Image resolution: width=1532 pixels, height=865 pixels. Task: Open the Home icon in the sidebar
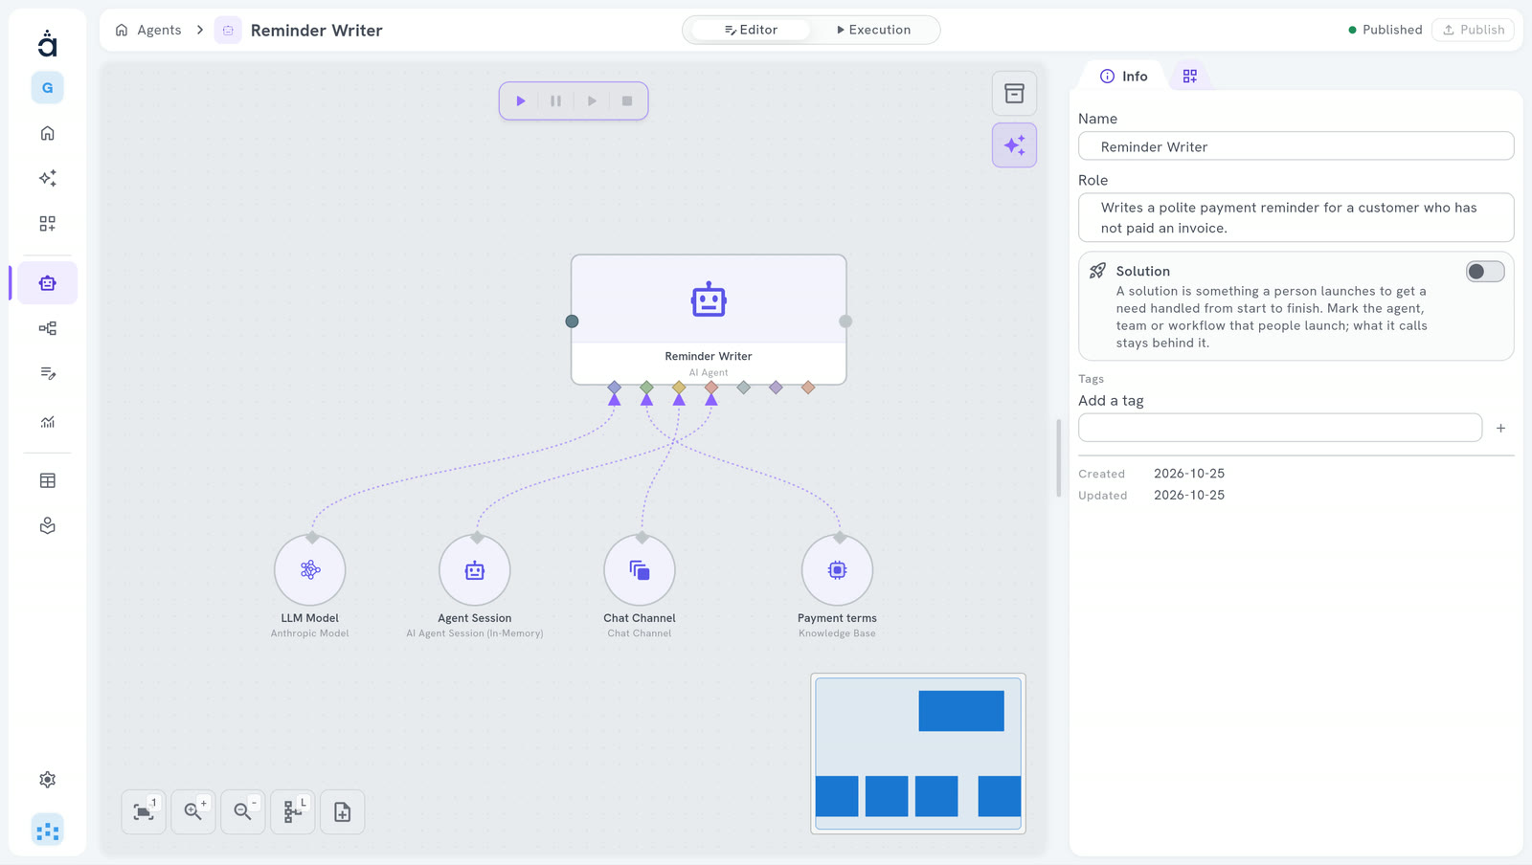point(47,133)
